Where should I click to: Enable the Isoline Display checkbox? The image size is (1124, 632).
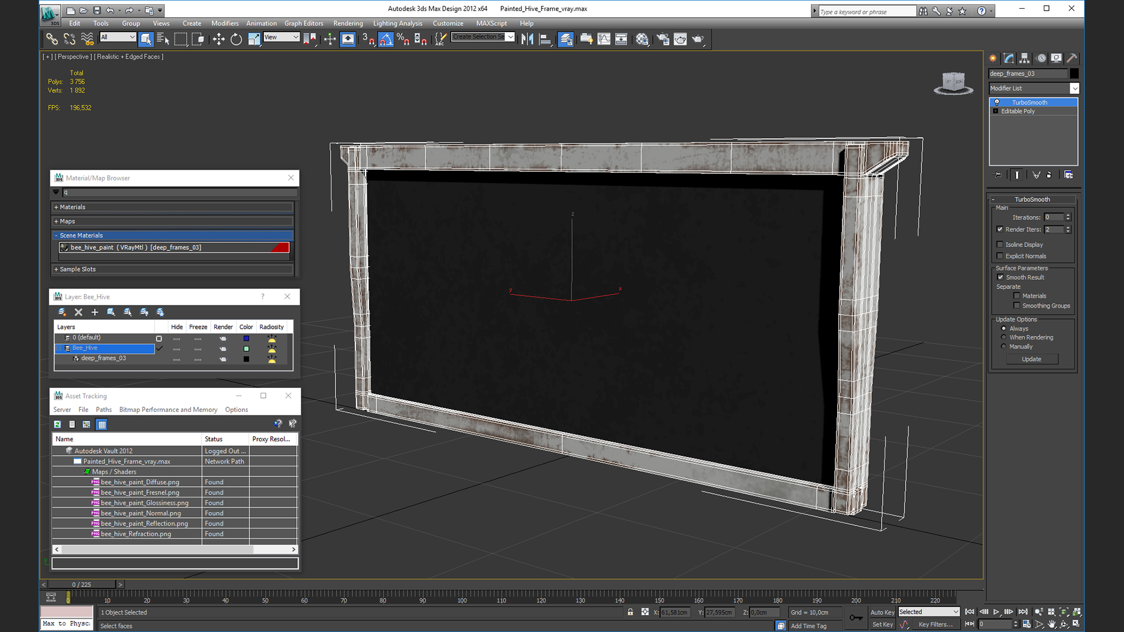point(1000,245)
